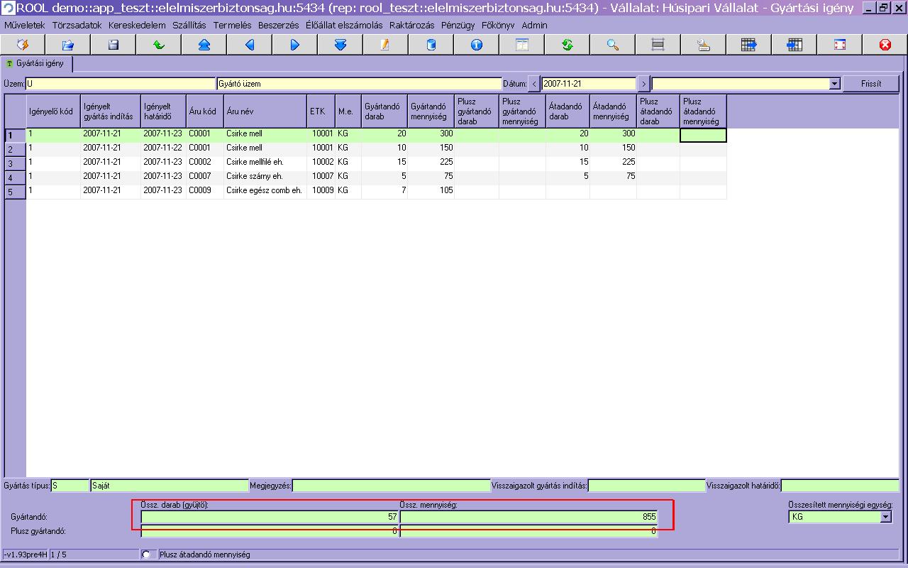Step date forward with the > button

coord(643,84)
